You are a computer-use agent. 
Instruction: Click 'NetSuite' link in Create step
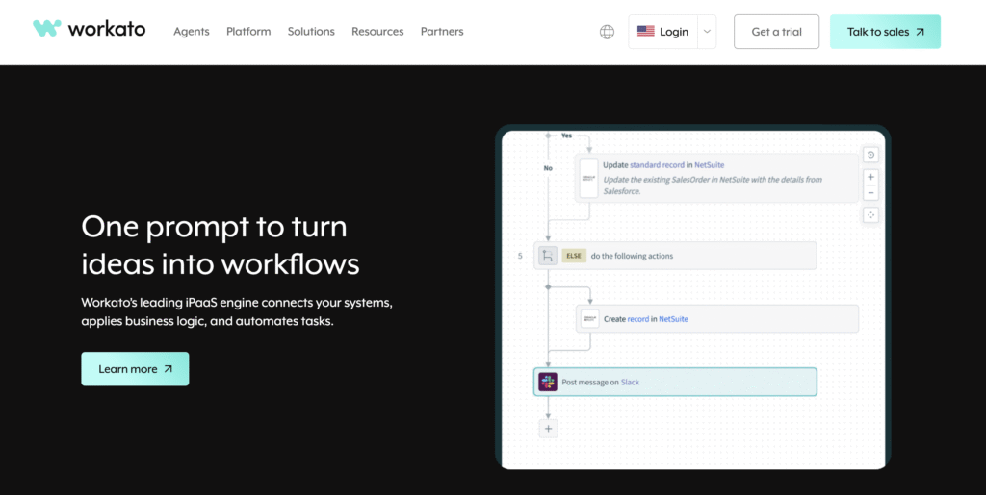tap(673, 319)
